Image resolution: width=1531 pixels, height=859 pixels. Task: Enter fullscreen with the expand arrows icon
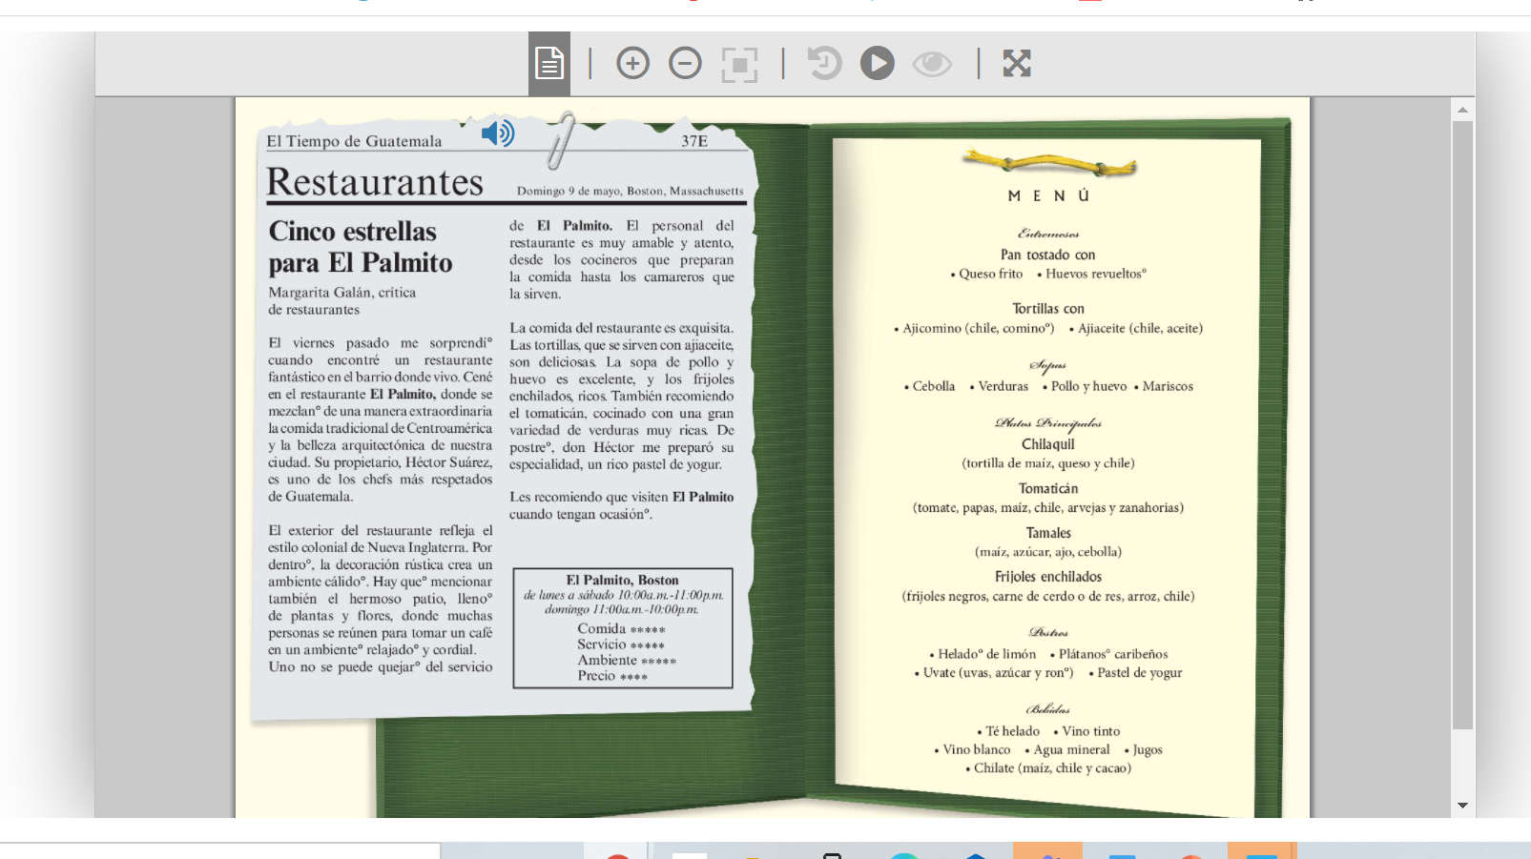pyautogui.click(x=1017, y=64)
